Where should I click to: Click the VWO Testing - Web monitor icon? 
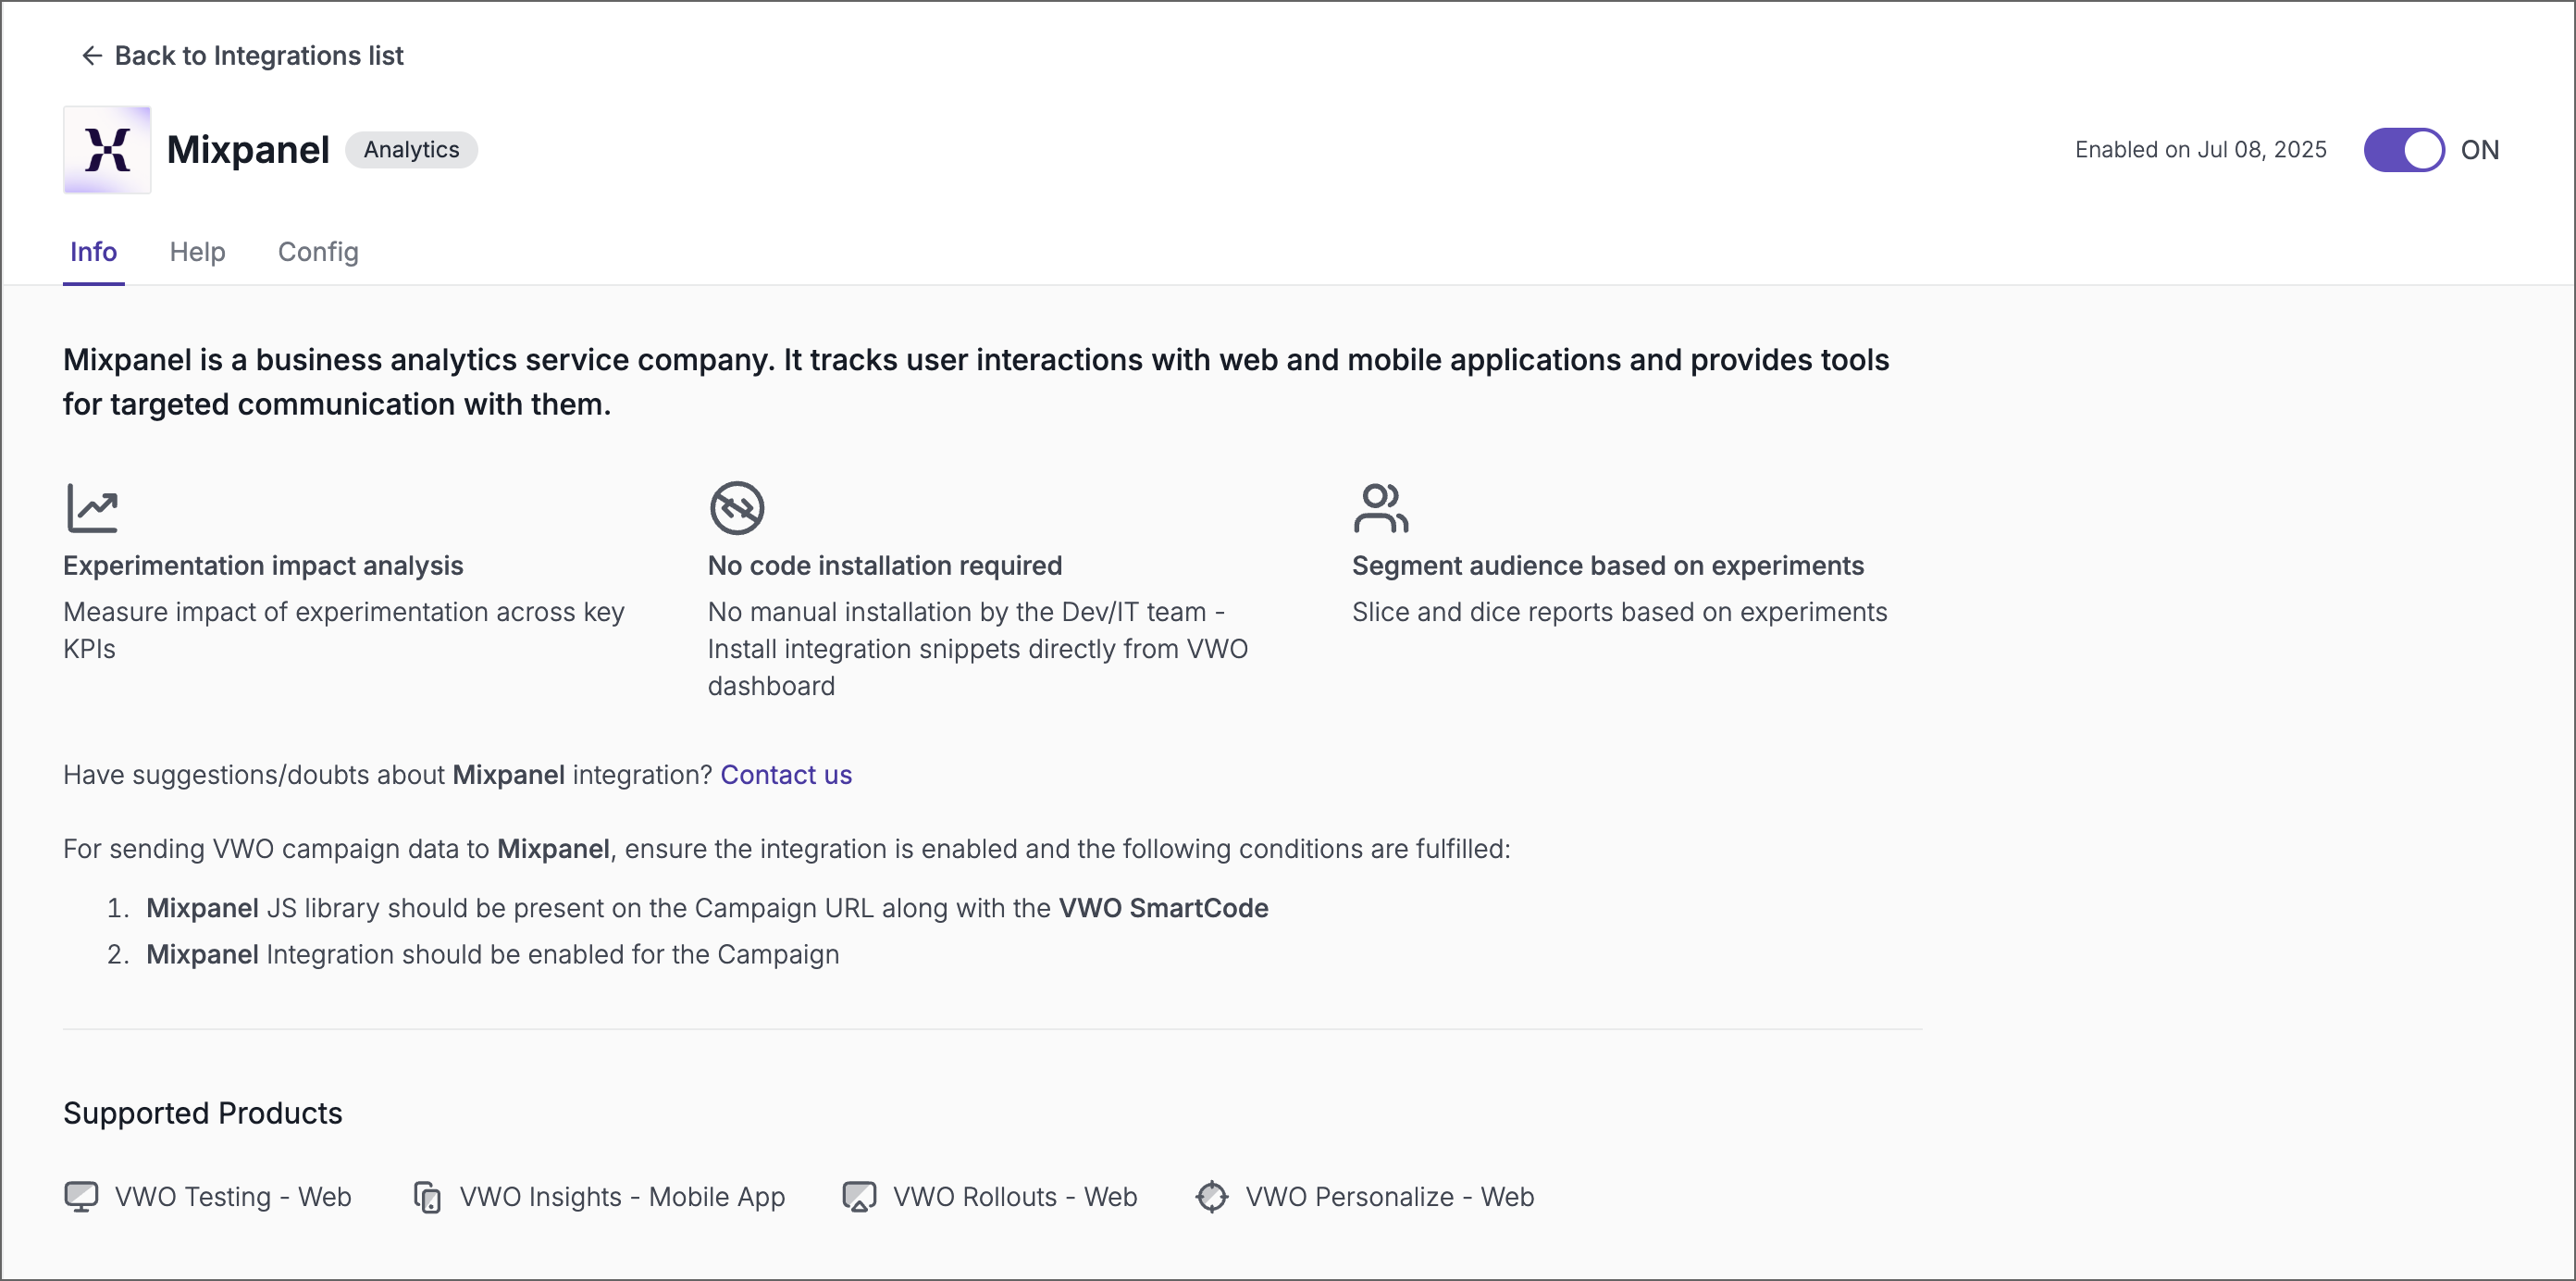pos(81,1197)
